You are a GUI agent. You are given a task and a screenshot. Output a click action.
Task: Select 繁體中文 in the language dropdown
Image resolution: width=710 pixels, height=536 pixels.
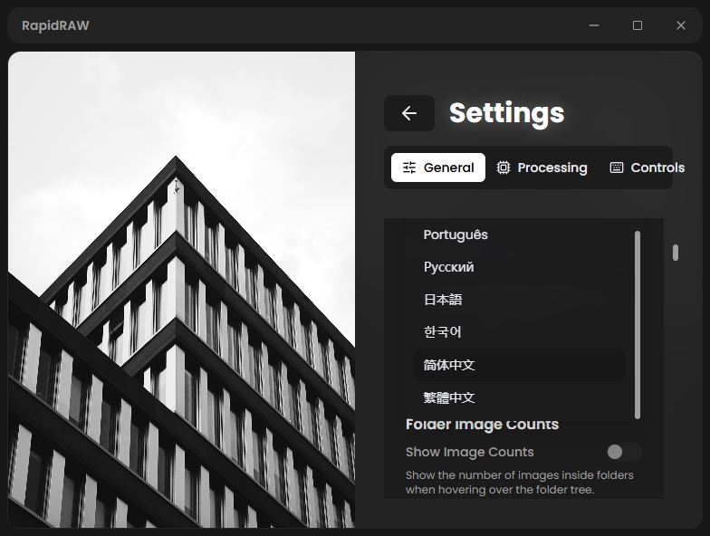pyautogui.click(x=519, y=397)
